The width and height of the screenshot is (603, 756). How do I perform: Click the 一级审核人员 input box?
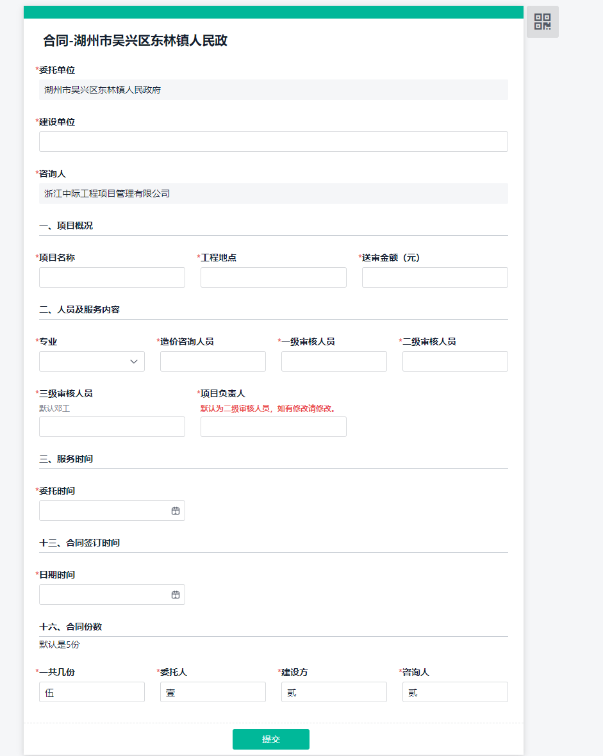(x=334, y=361)
